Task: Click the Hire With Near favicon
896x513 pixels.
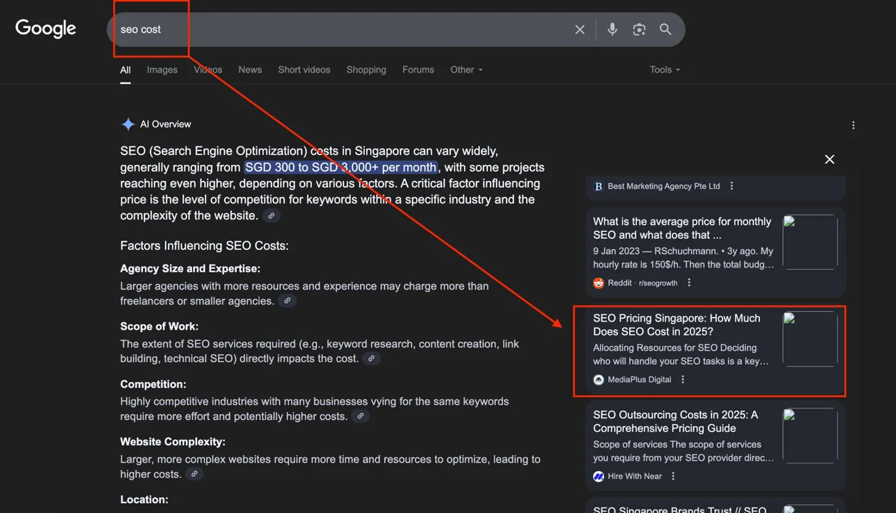Action: pyautogui.click(x=599, y=476)
